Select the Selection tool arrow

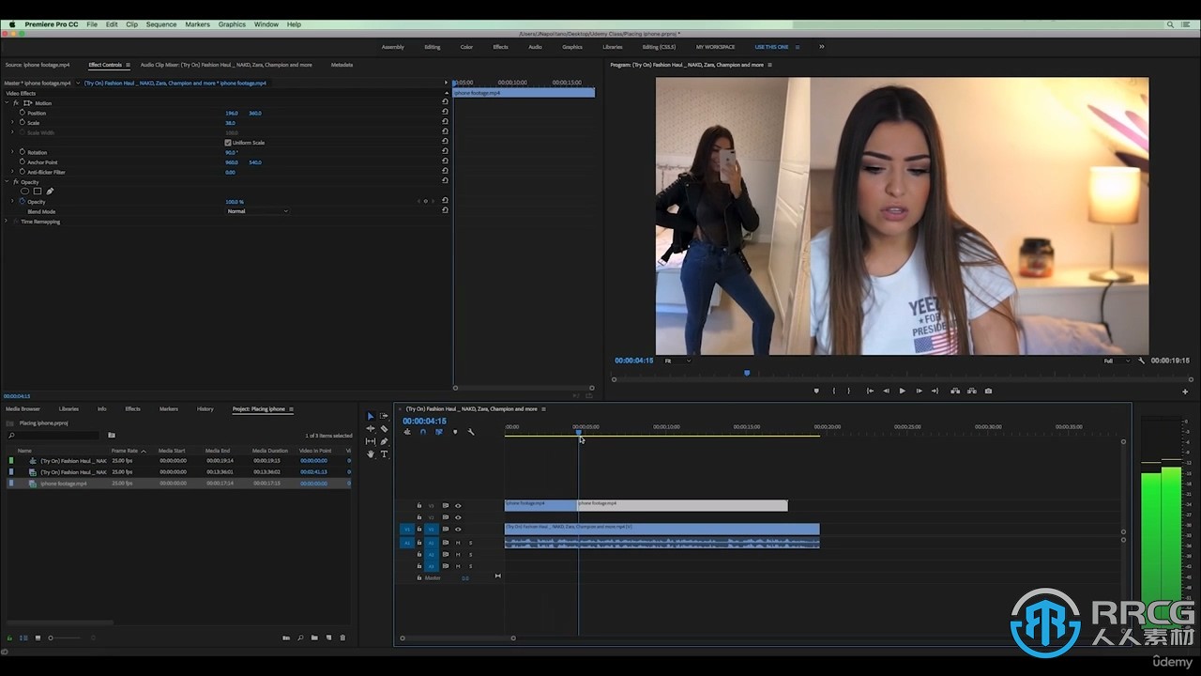coord(370,416)
